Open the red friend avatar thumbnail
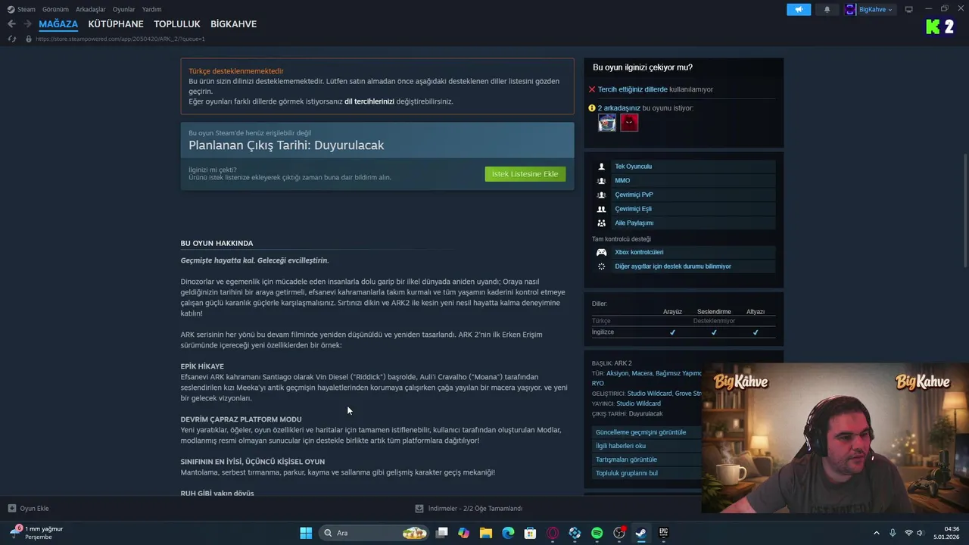Viewport: 969px width, 545px height. (629, 123)
